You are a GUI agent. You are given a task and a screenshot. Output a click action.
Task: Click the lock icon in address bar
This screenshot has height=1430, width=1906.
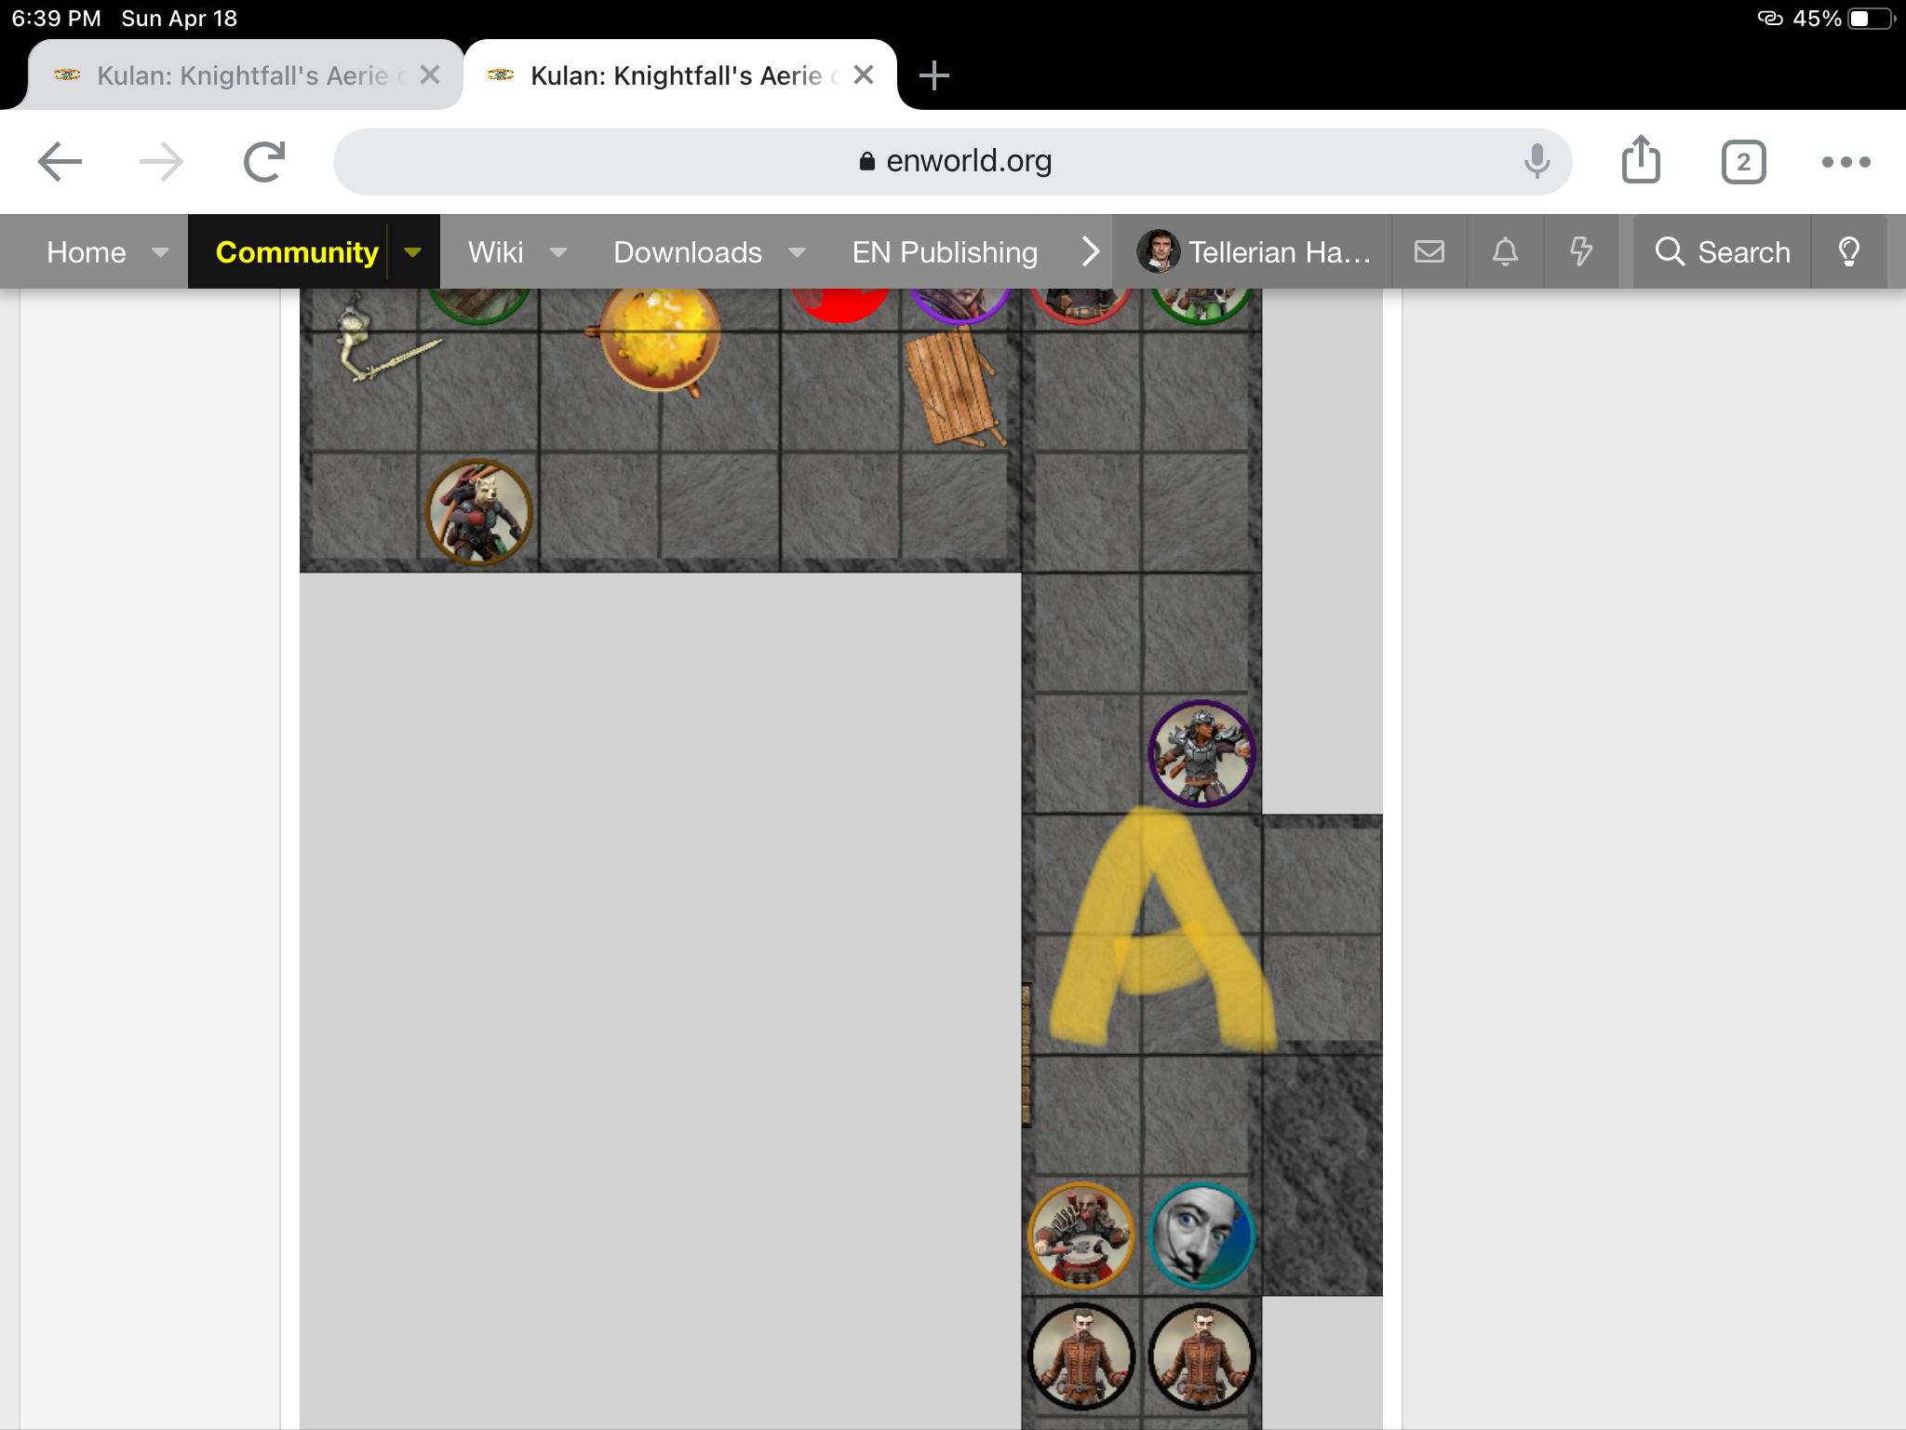[866, 161]
